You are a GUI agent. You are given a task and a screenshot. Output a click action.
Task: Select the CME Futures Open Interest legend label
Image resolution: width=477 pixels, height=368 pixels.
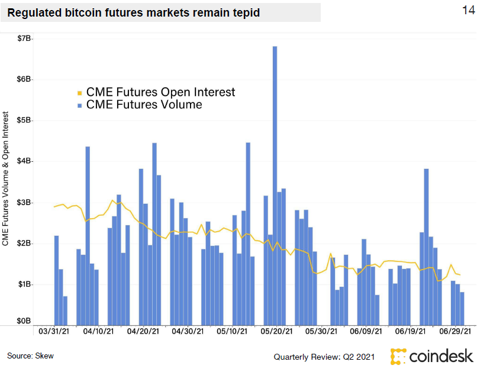pyautogui.click(x=160, y=92)
